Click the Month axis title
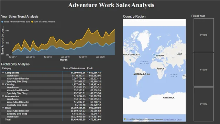The image size is (220, 124). click(x=64, y=60)
